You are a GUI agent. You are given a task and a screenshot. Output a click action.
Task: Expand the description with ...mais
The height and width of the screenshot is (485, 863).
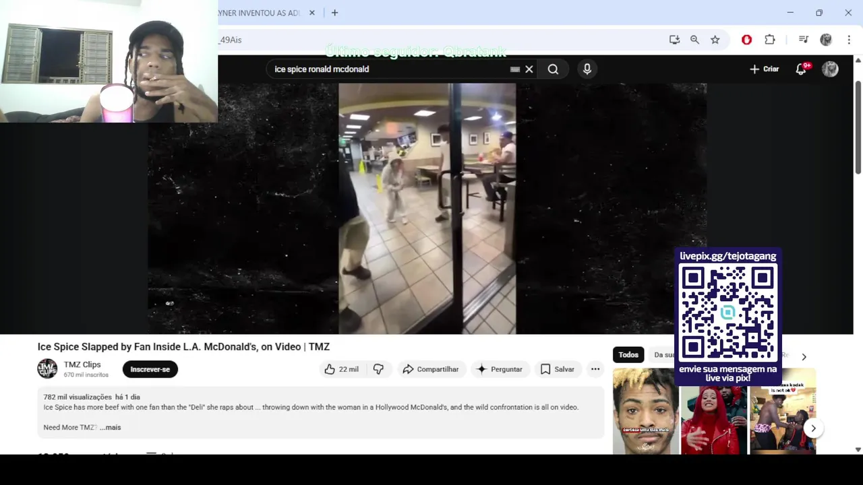tap(111, 427)
